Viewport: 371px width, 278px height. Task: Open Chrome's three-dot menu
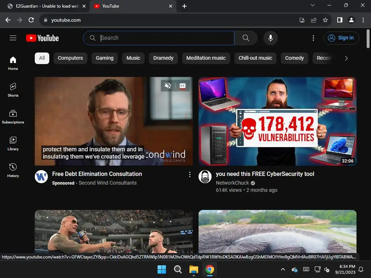point(363,20)
